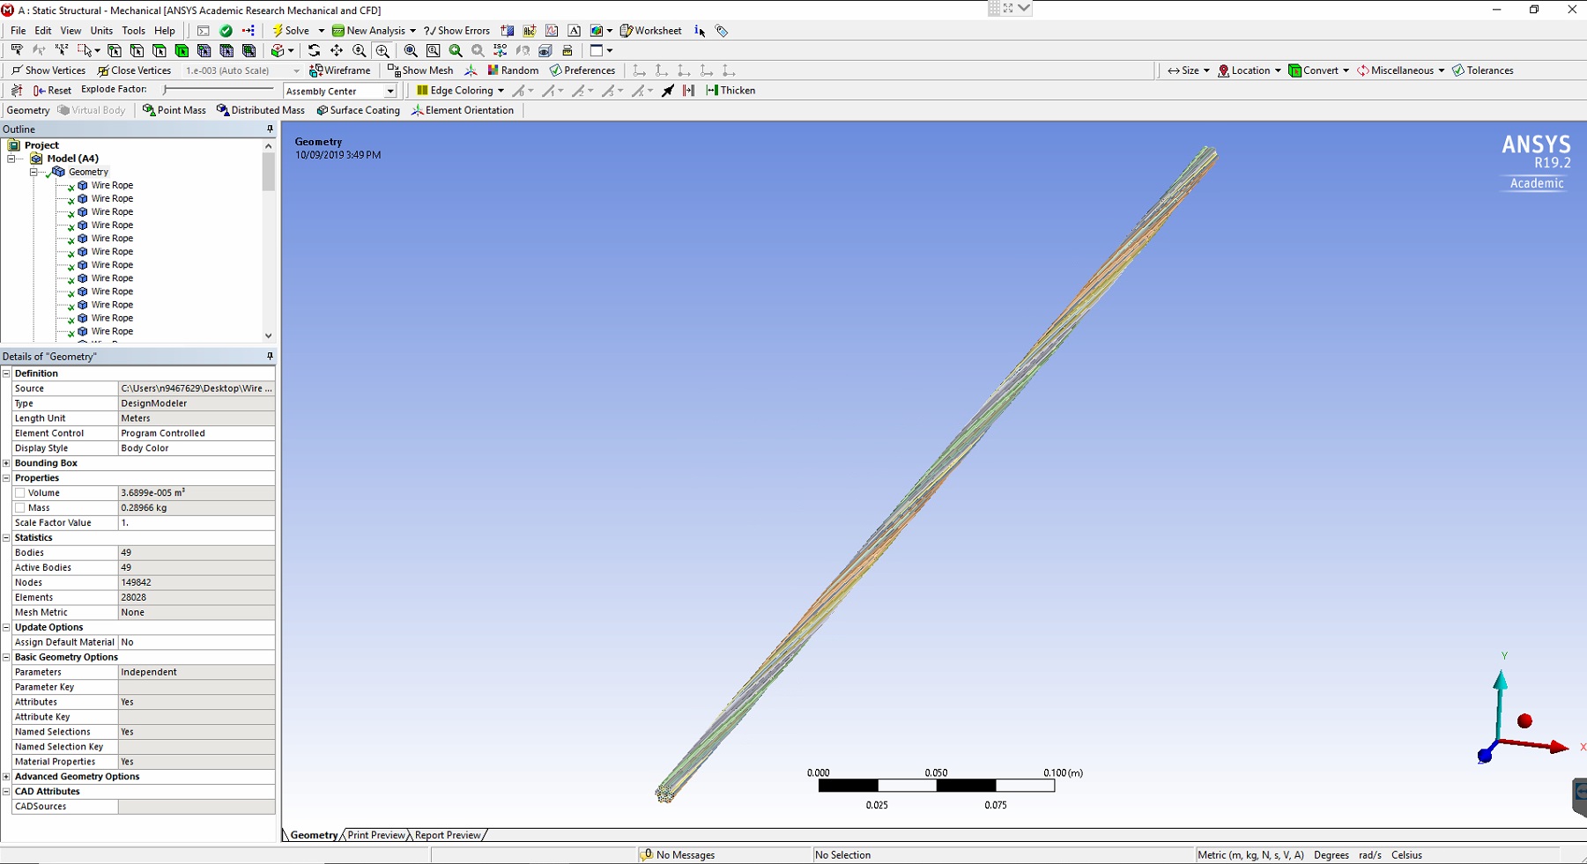Open the Assembly Center dropdown
The height and width of the screenshot is (864, 1587).
[x=390, y=90]
